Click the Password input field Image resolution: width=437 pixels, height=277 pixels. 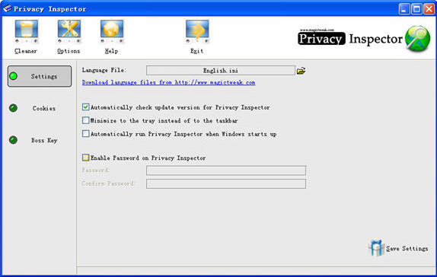[x=226, y=170]
